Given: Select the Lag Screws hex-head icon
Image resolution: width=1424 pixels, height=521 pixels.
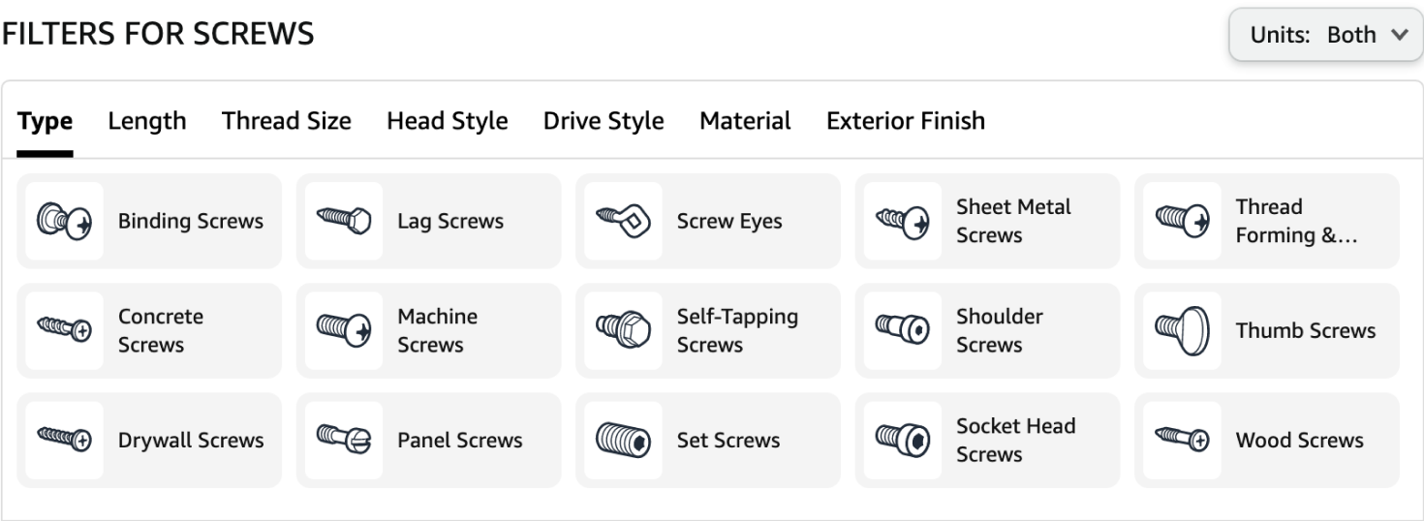Looking at the screenshot, I should pos(344,221).
